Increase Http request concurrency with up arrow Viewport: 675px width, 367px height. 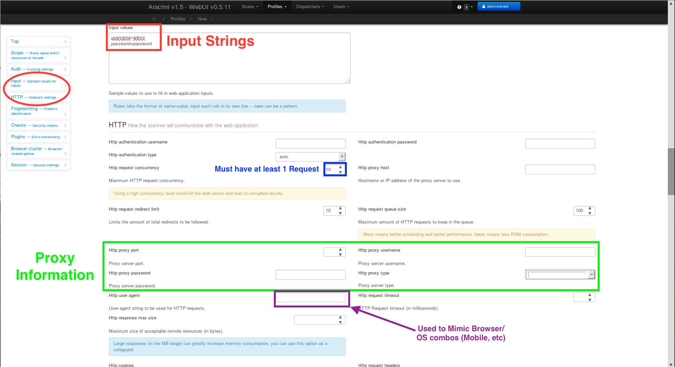pos(340,167)
